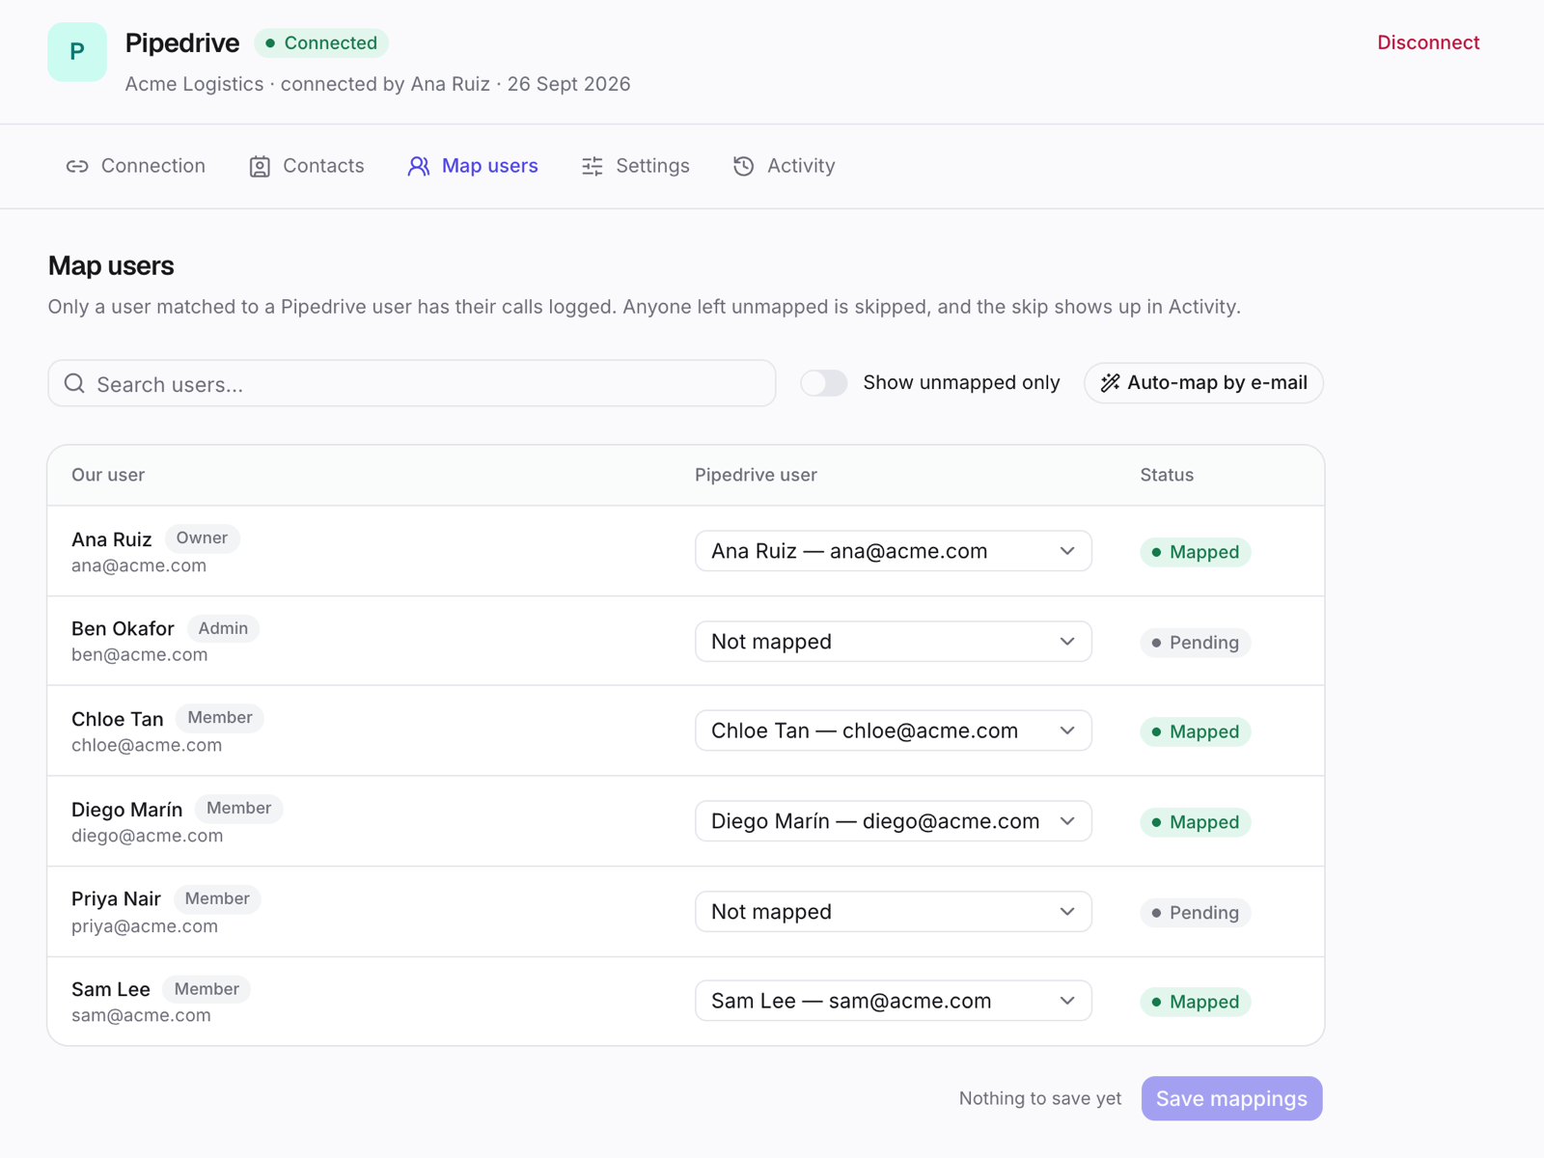The width and height of the screenshot is (1544, 1158).
Task: Click Auto-map by e-mail button
Action: [x=1203, y=383]
